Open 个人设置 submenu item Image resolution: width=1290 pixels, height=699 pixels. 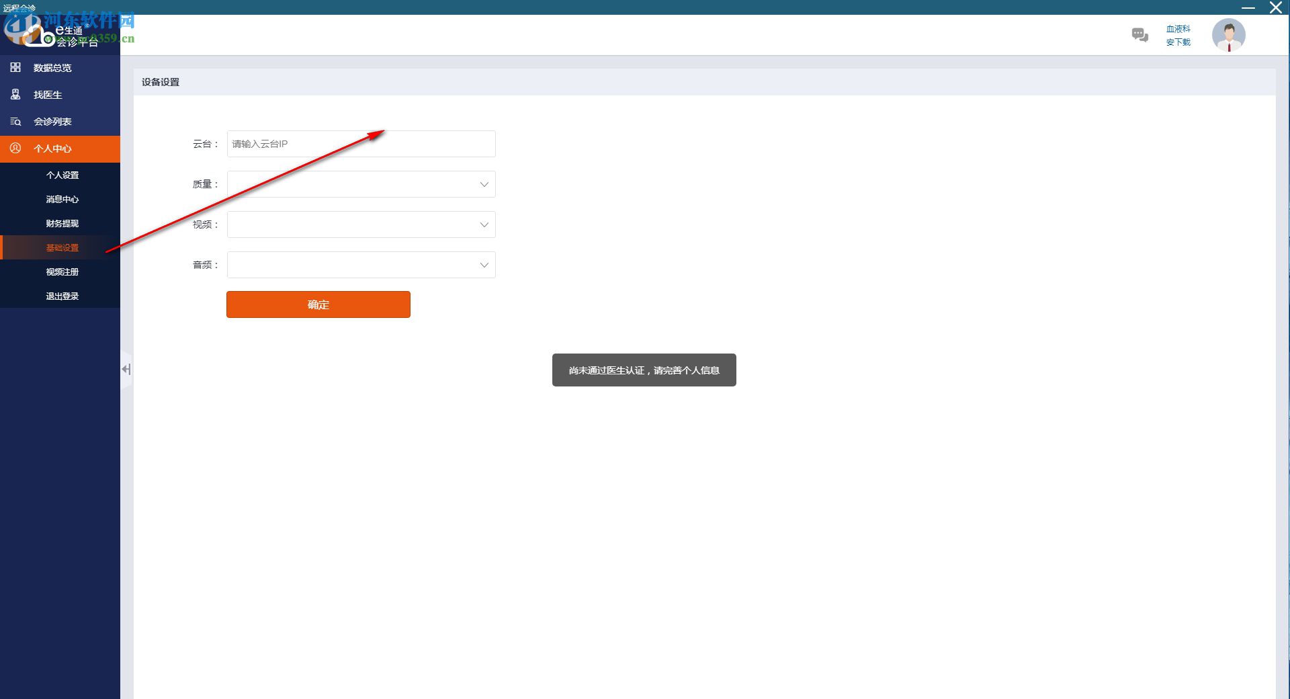(x=60, y=175)
